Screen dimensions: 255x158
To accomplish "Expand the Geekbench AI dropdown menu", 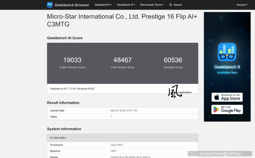I will [126, 5].
